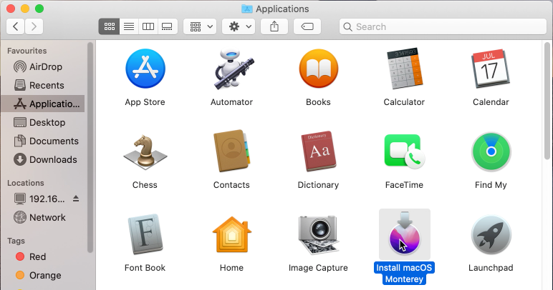
Task: Select the Font Book app icon
Action: [x=145, y=234]
